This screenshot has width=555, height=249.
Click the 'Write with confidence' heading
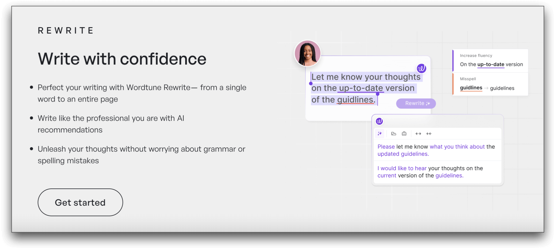(122, 59)
